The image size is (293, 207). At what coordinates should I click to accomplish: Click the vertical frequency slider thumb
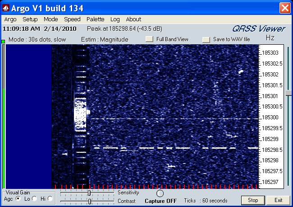(x=288, y=93)
